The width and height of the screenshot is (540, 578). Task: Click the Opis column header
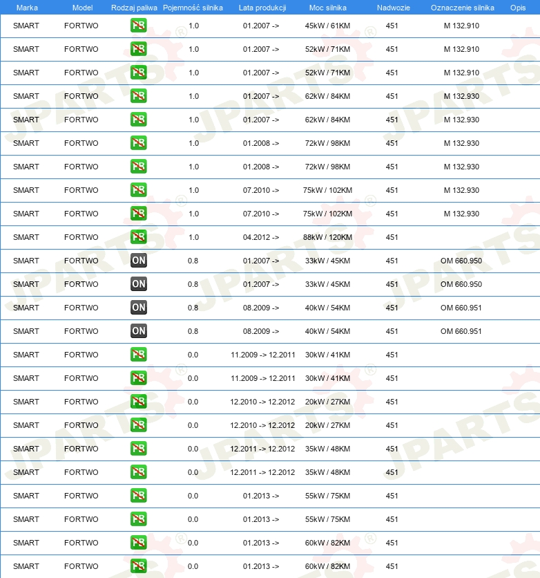coord(517,8)
